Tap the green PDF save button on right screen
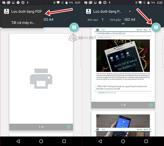 click(x=156, y=27)
